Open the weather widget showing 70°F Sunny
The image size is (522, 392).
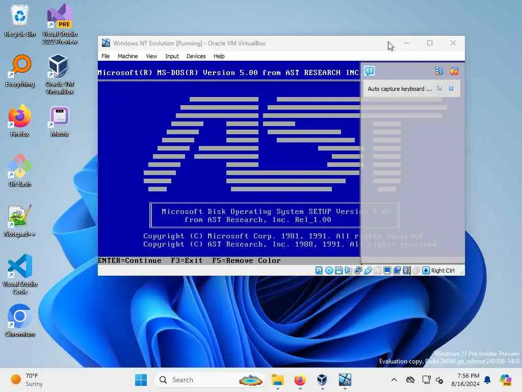(x=28, y=380)
